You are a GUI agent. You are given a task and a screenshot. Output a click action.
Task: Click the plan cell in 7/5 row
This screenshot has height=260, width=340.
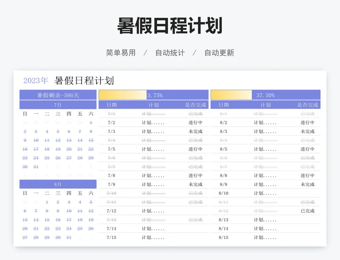[x=153, y=149]
